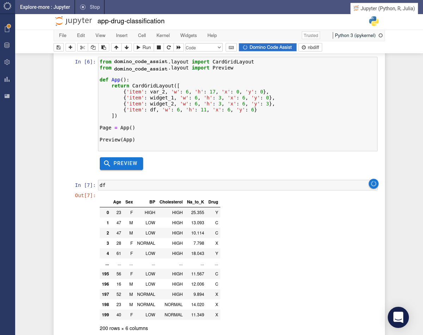This screenshot has height=335, width=423.
Task: Click the Sex column header
Action: [129, 202]
